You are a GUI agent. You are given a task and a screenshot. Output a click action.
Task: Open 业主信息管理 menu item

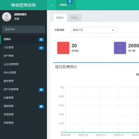[x=23, y=64]
